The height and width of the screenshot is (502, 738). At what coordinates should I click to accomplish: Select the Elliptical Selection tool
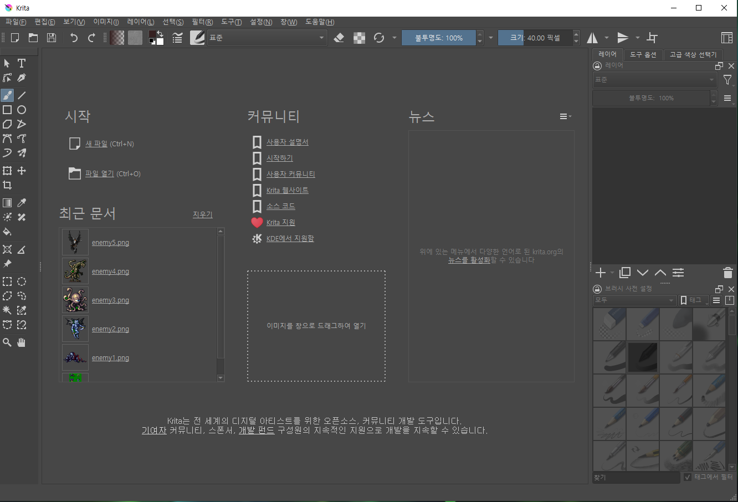pyautogui.click(x=22, y=281)
